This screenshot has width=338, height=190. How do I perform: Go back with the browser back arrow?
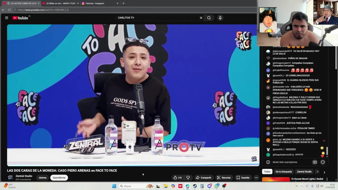coord(3,10)
